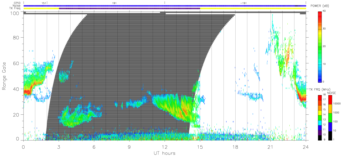Click NOISE scale label '10000'
Image resolution: width=344 pixels, height=159 pixels.
click(336, 103)
